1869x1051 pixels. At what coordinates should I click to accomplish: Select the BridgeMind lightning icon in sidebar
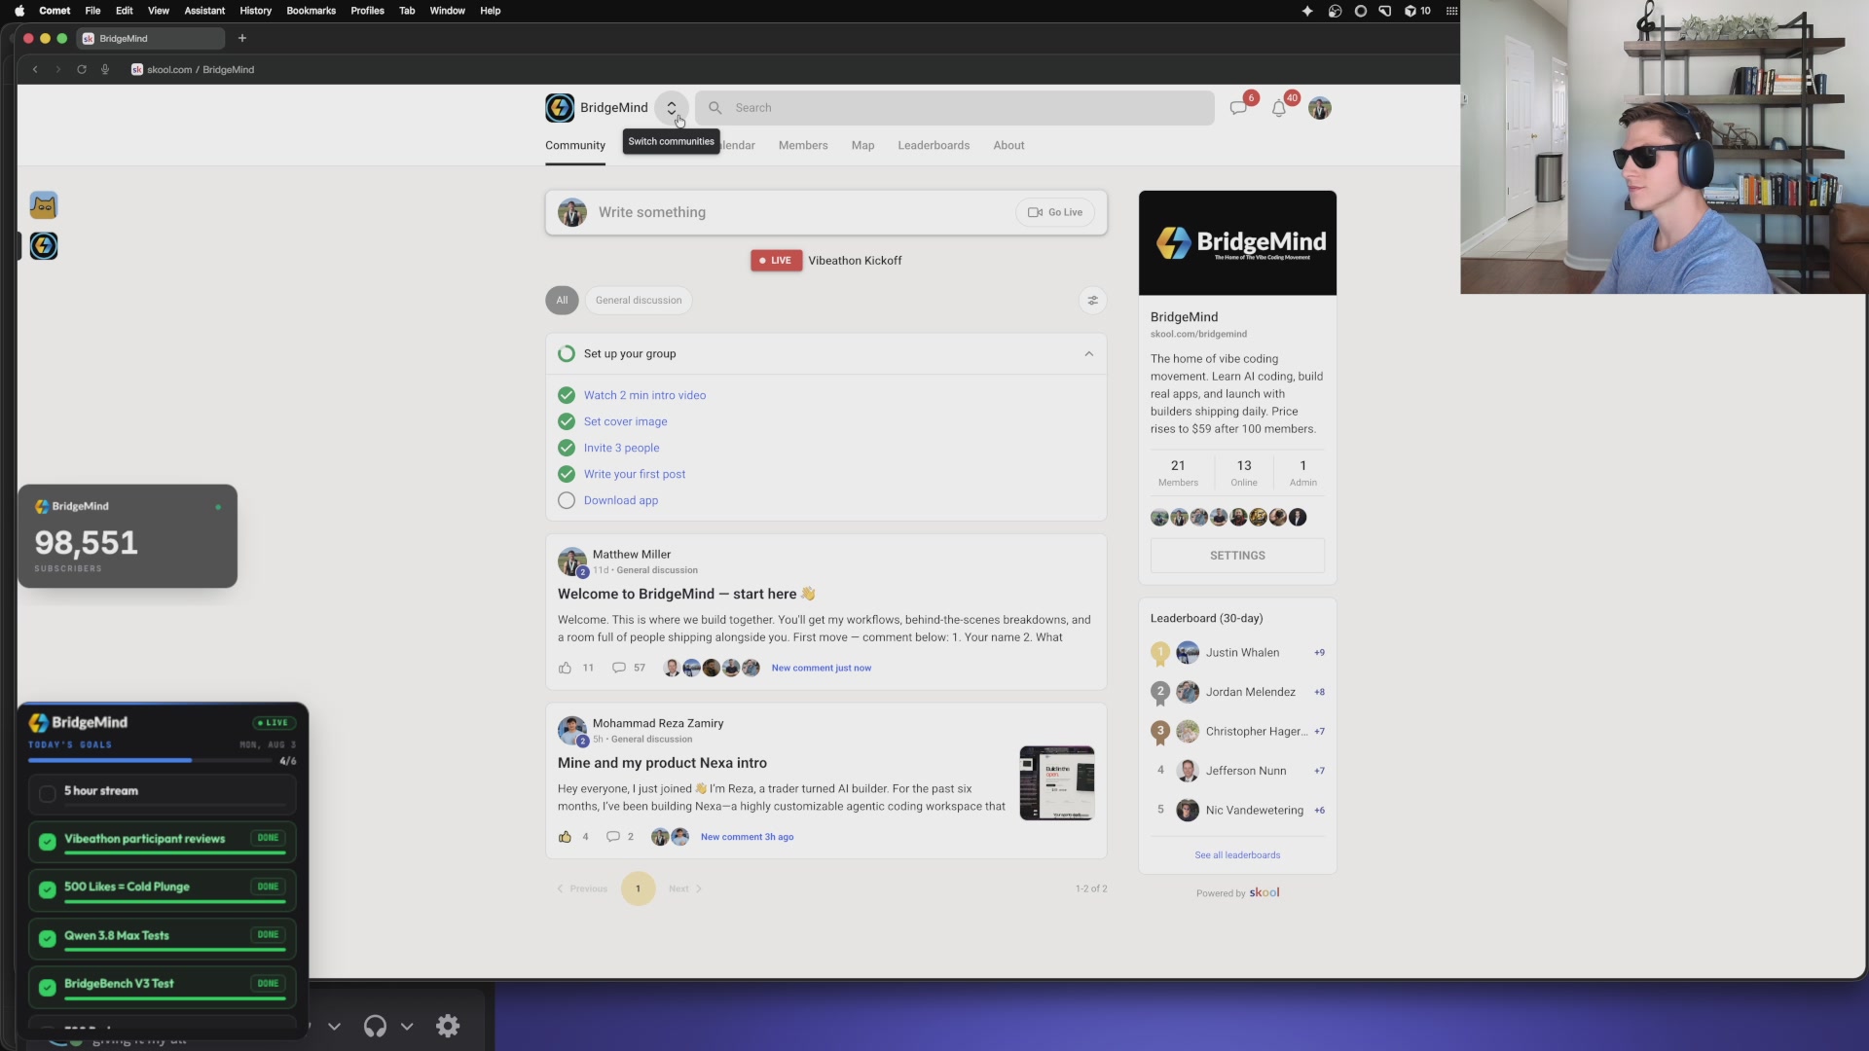[44, 246]
